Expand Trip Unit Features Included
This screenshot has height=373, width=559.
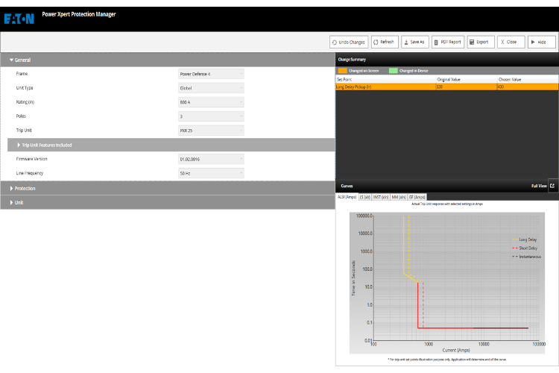(x=46, y=145)
